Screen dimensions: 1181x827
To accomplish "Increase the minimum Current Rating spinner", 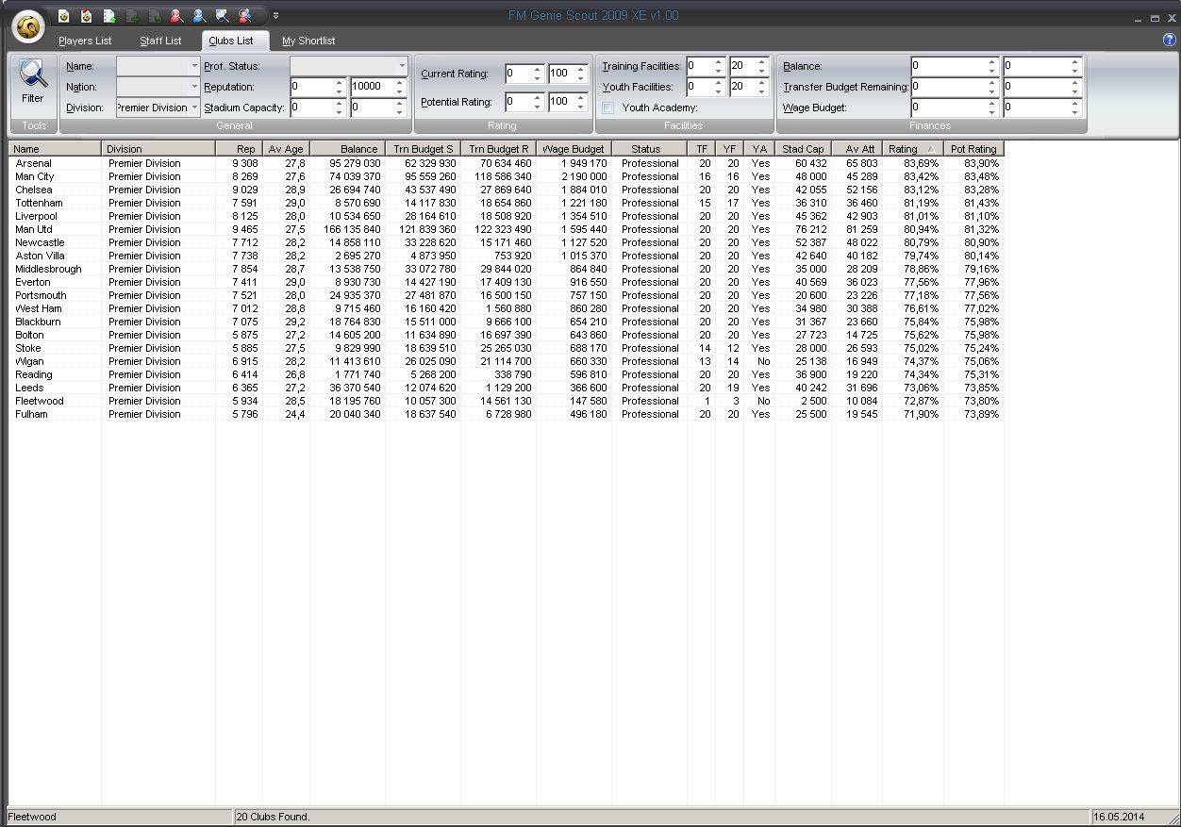I will tap(538, 69).
